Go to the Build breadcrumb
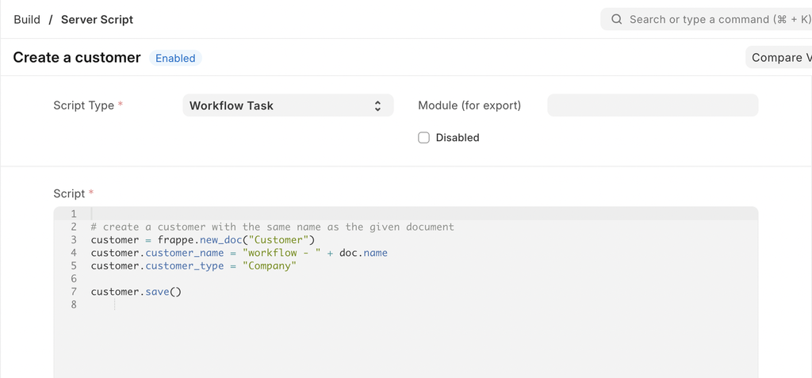812x378 pixels. coord(27,20)
